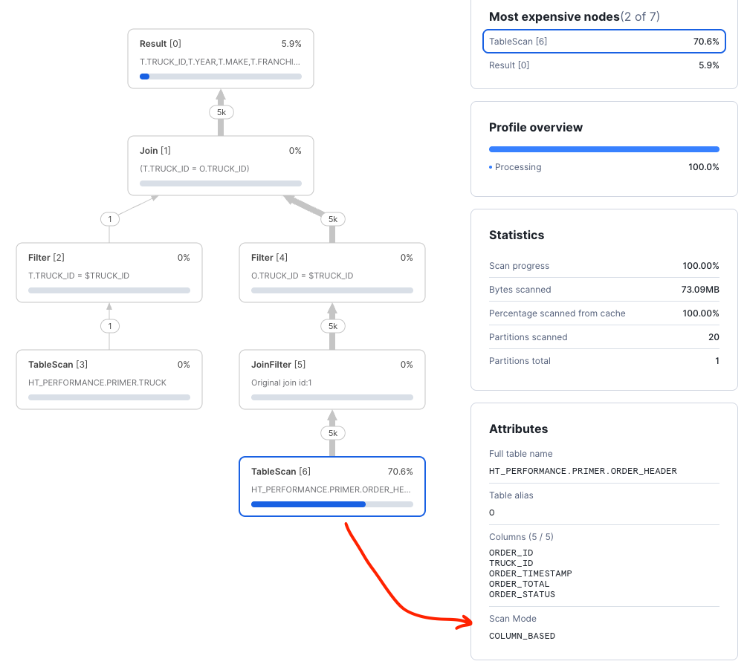Viewport: 747px width, 667px height.
Task: Click the Full table name value
Action: click(x=583, y=471)
